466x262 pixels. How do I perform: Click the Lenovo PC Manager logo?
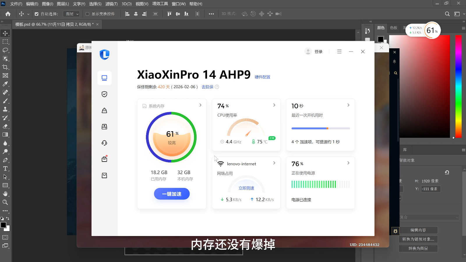tap(104, 54)
